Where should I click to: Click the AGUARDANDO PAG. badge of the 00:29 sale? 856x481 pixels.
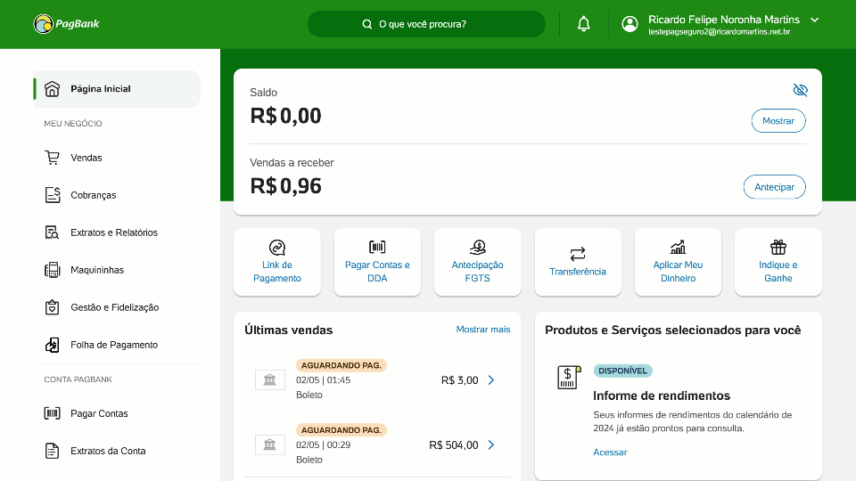342,430
